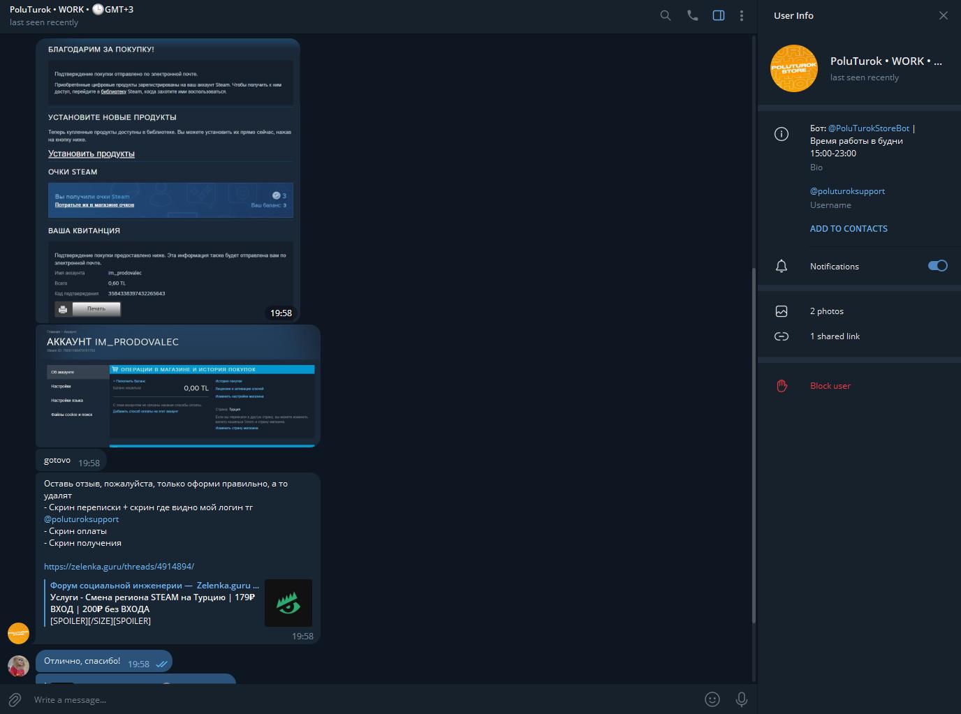Open the @PoluTurokStoreBot link in bio
The image size is (961, 714).
[869, 128]
